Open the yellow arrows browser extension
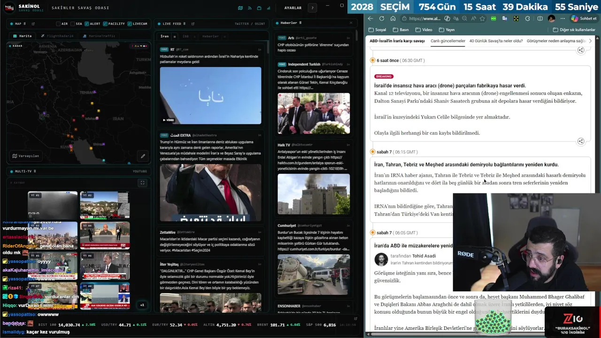 pyautogui.click(x=516, y=19)
